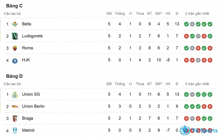Click the Malmö club crest icon
This screenshot has height=139, width=221.
[x=15, y=131]
